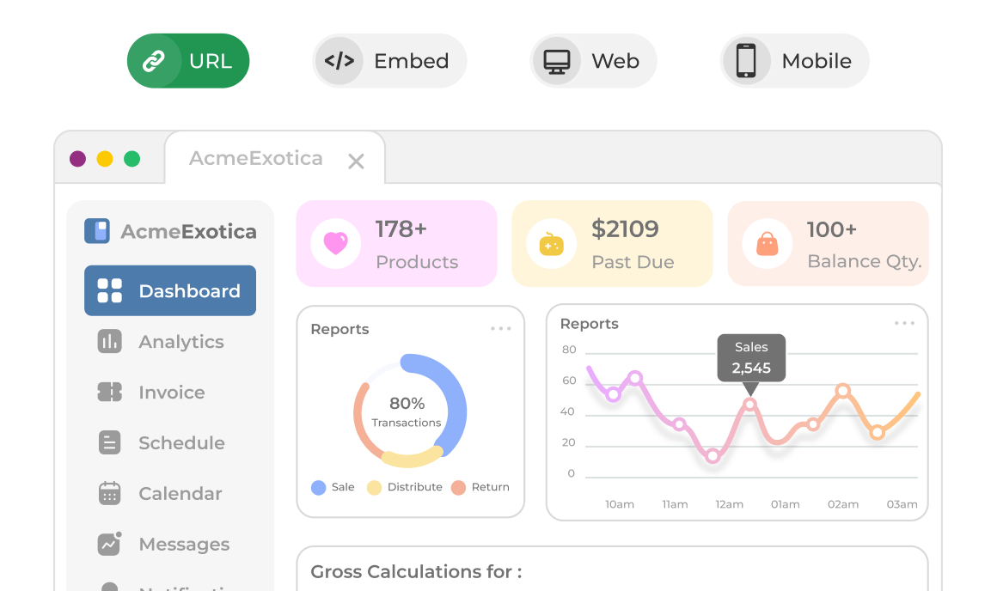Click the orange shopping bag icon

click(x=767, y=244)
